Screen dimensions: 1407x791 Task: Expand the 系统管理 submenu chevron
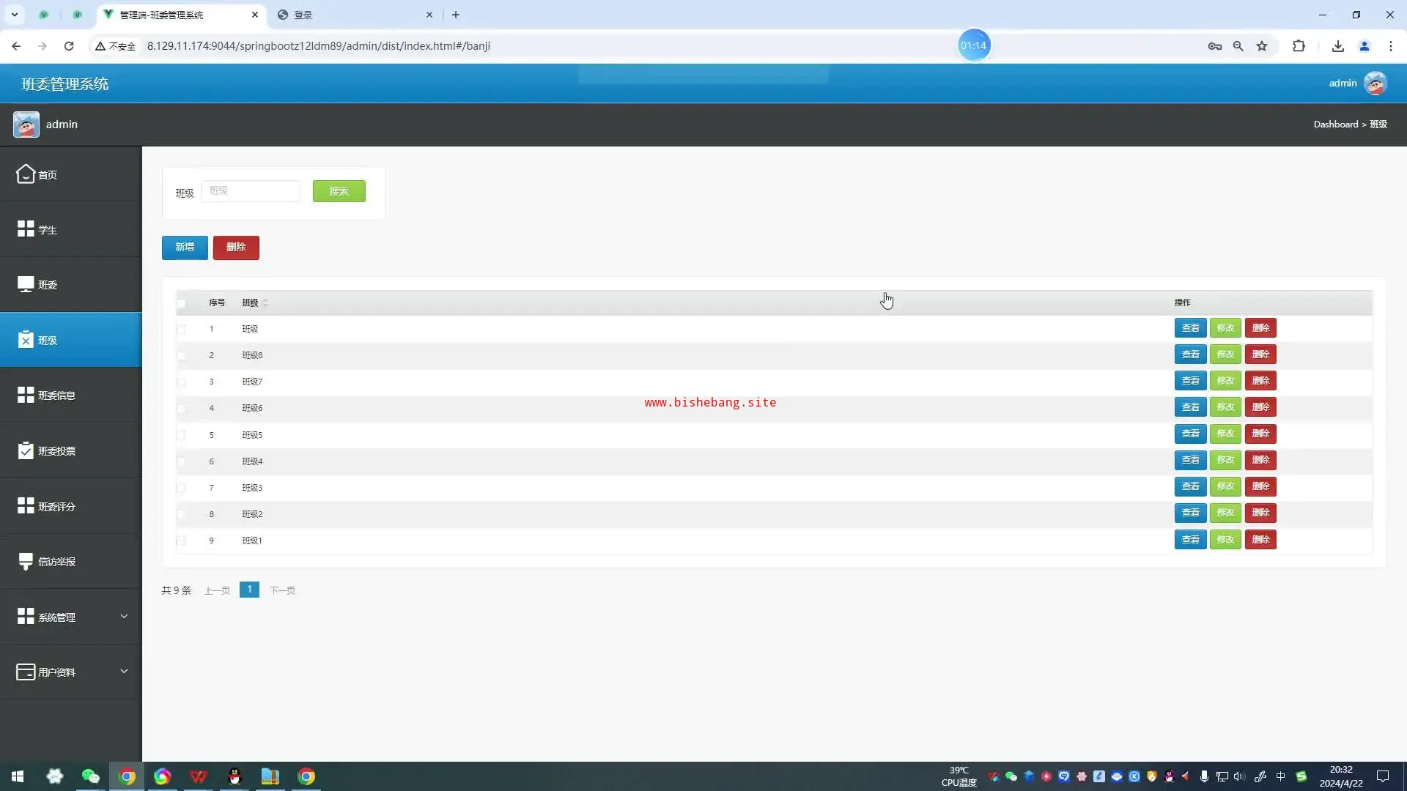124,617
